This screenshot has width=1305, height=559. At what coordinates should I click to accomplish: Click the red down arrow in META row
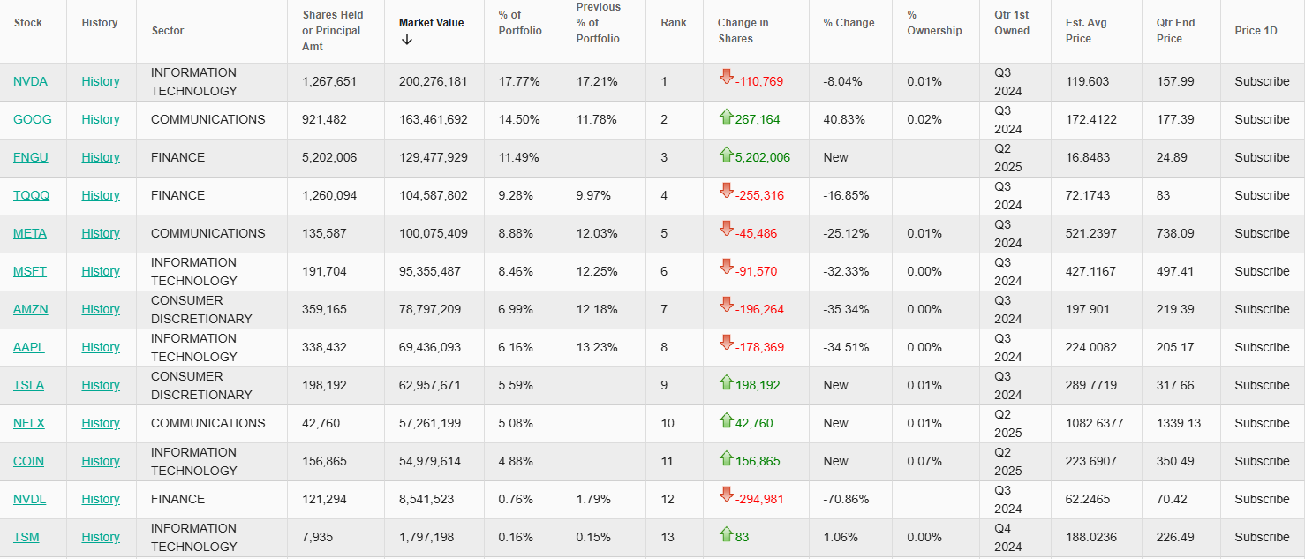click(x=727, y=229)
